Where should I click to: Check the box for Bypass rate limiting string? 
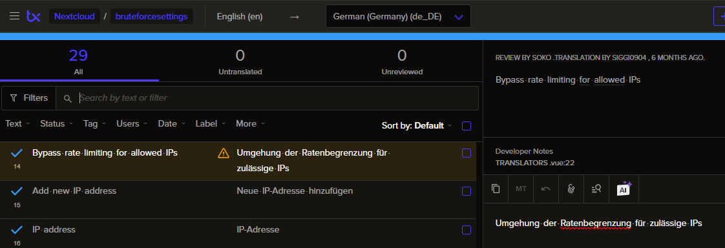[x=467, y=153]
